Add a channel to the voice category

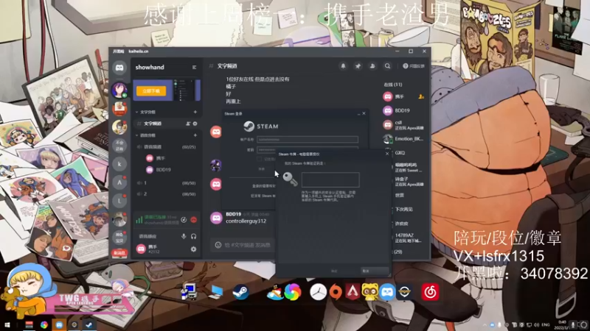click(195, 135)
